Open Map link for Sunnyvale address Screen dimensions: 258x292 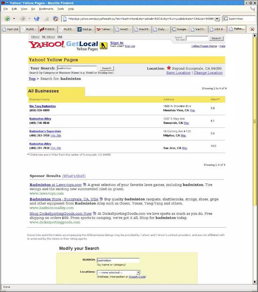[186, 123]
